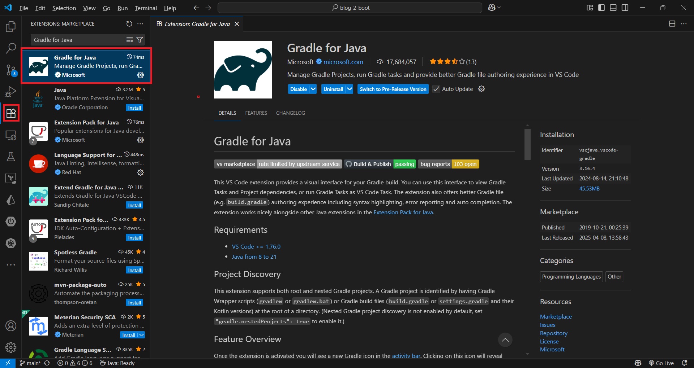Open Copilot chat icon in title bar

492,8
